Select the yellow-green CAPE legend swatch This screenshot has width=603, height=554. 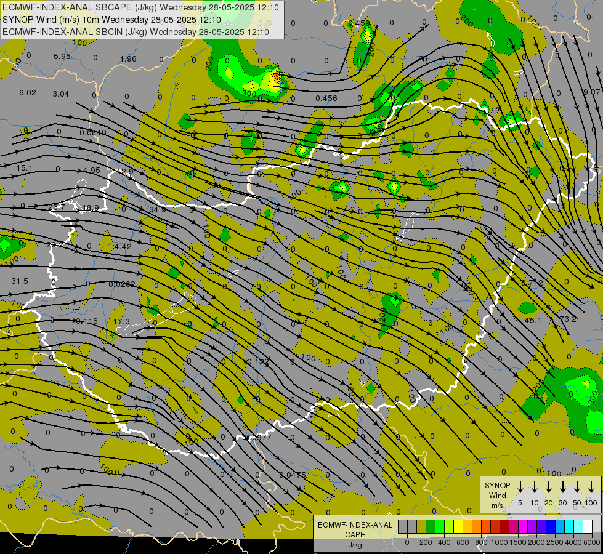449,527
